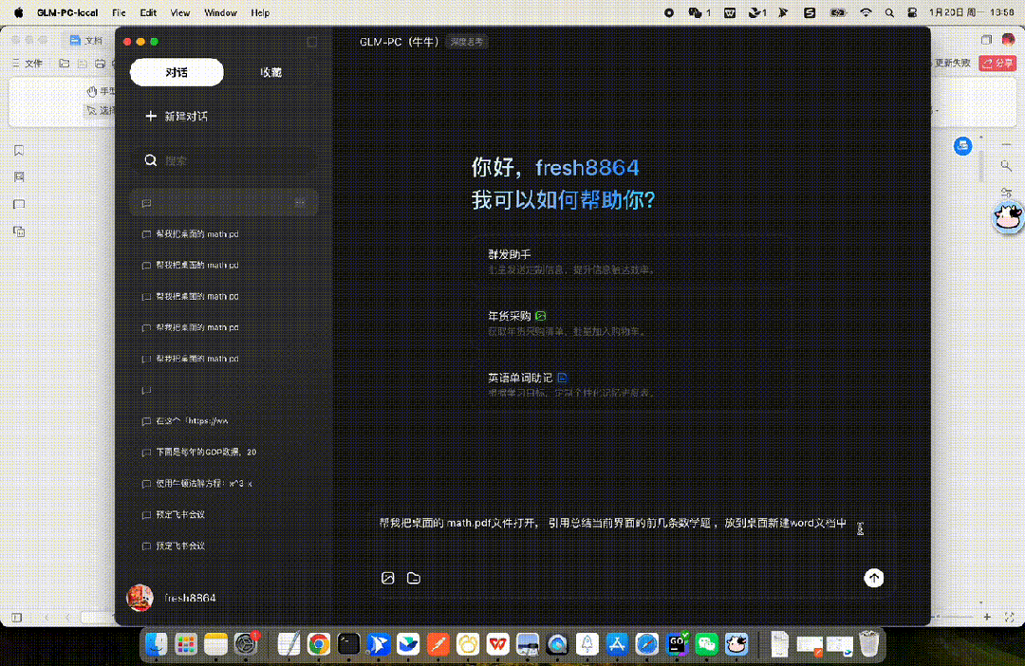Viewport: 1025px width, 666px height.
Task: Open Google Chrome from the Dock
Action: (319, 645)
